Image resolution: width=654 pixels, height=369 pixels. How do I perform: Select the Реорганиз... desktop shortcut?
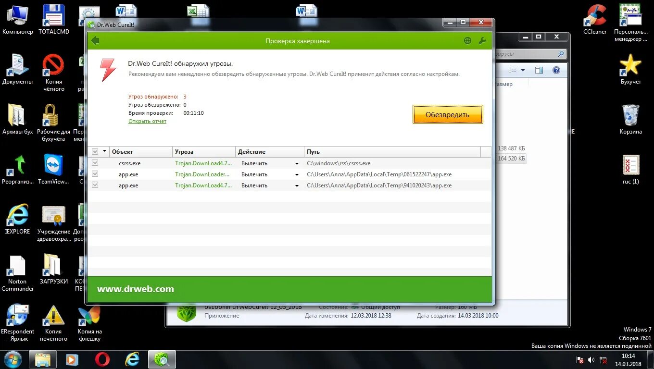[18, 170]
